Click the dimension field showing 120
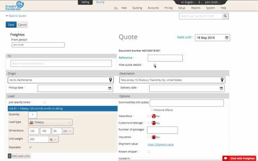Viewport: 258px width, 161px height. pos(34,131)
